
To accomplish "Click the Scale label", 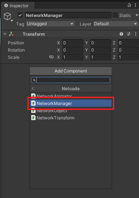I will tap(14, 57).
